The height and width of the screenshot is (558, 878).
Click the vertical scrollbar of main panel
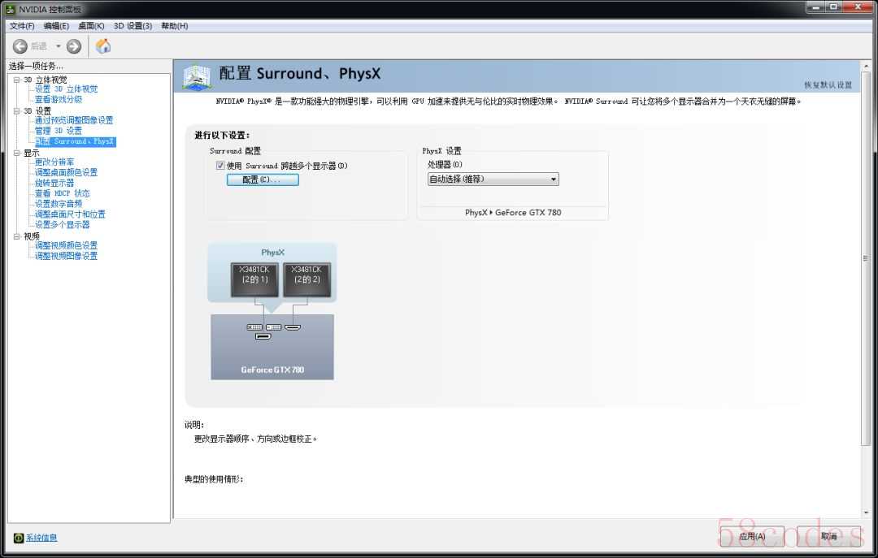click(867, 257)
